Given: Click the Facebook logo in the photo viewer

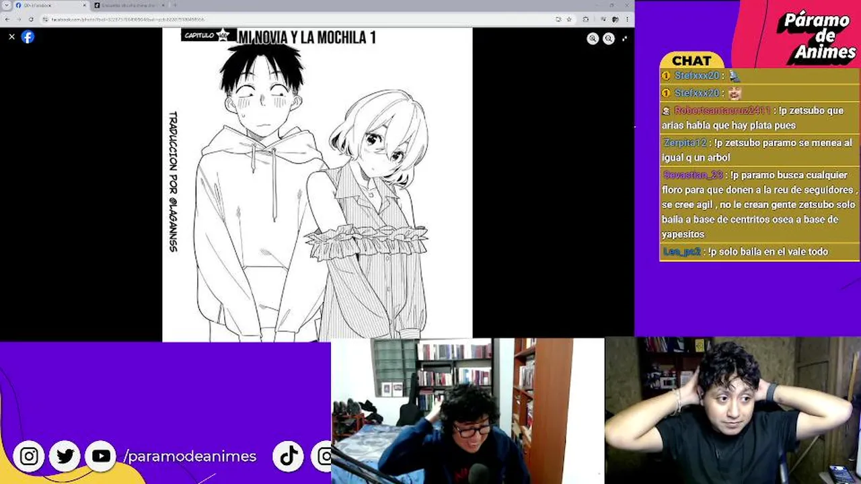Looking at the screenshot, I should point(28,37).
